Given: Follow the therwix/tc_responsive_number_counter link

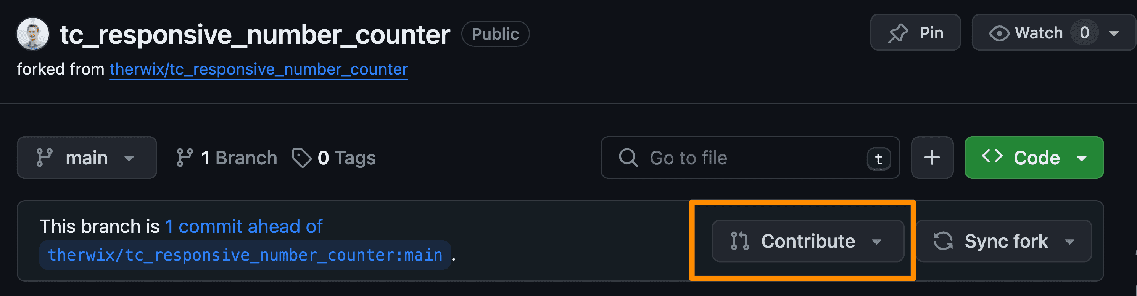Looking at the screenshot, I should coord(258,68).
